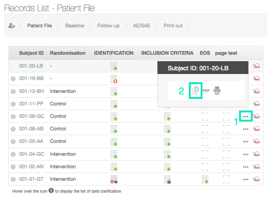270x197 pixels.
Task: Click the add patient icon in breadcrumb
Action: (x=12, y=26)
